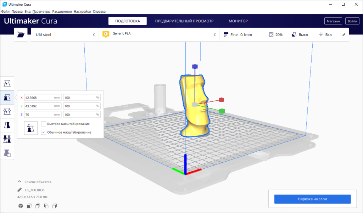Select the Move tool in left toolbar
363x213 pixels.
click(x=7, y=84)
